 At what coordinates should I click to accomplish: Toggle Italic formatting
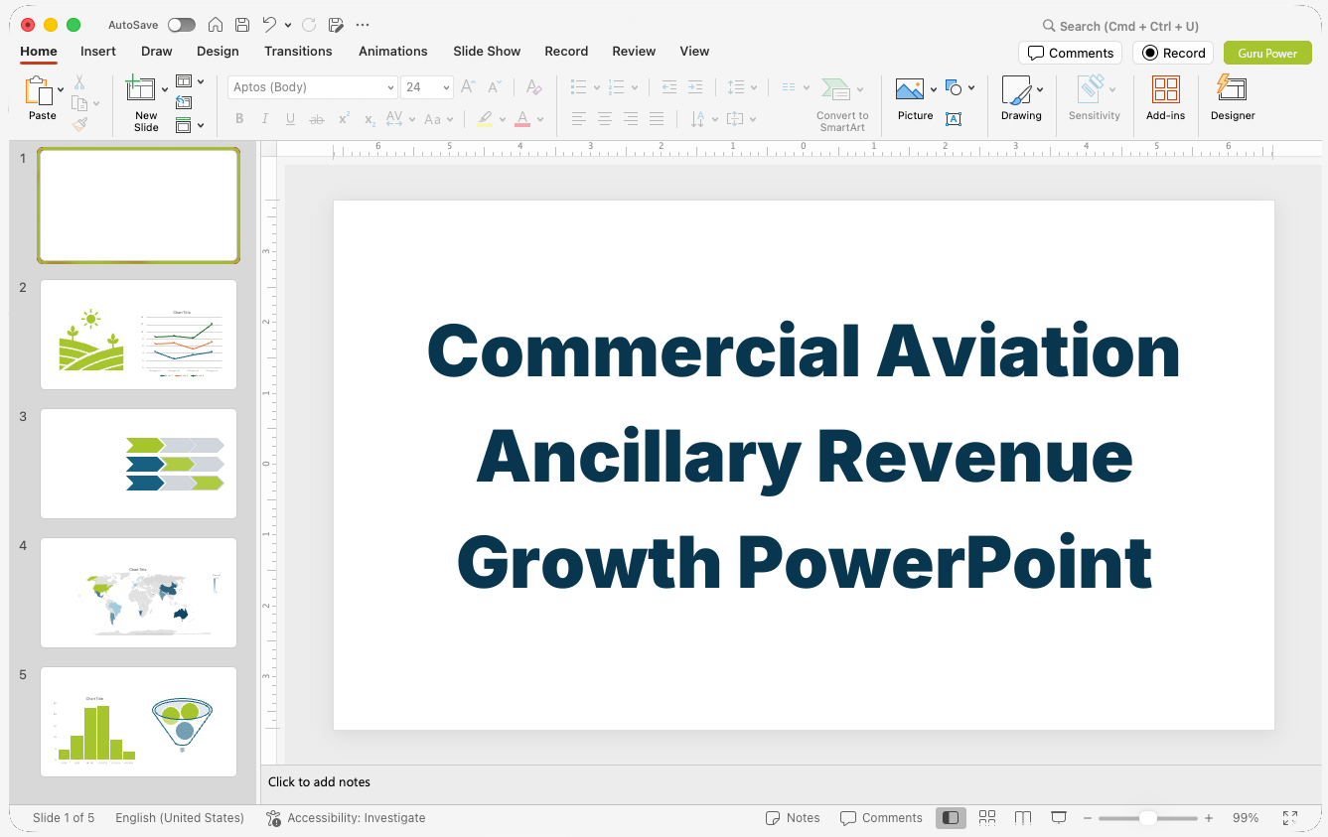[265, 119]
